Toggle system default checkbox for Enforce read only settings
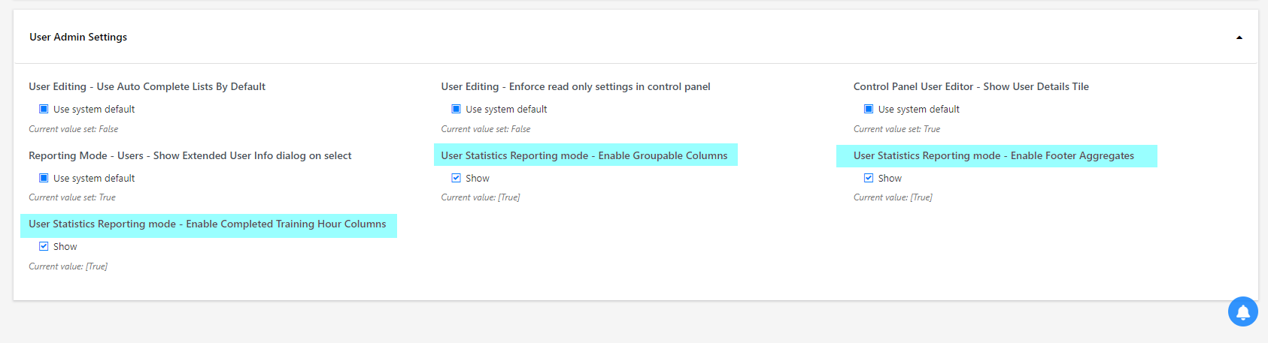The width and height of the screenshot is (1268, 343). pos(456,109)
